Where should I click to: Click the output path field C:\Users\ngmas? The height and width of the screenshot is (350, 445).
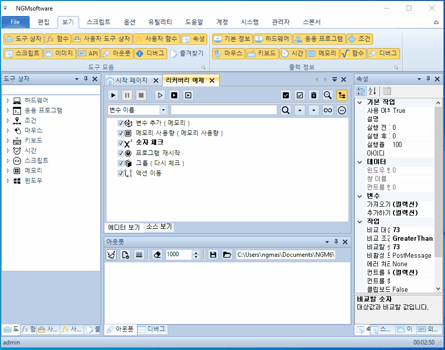285,255
